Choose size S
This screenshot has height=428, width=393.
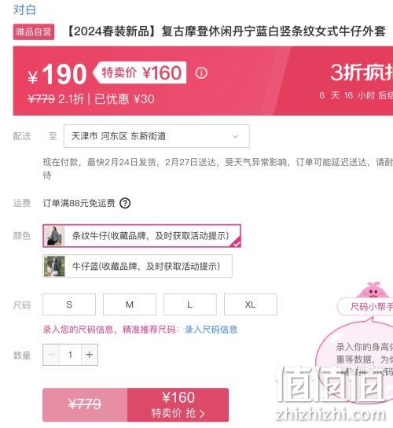69,304
